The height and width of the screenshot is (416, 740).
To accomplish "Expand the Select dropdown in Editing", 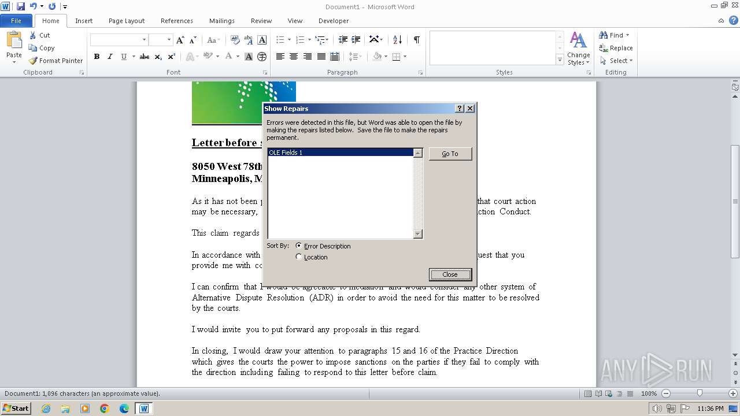I will coord(631,61).
